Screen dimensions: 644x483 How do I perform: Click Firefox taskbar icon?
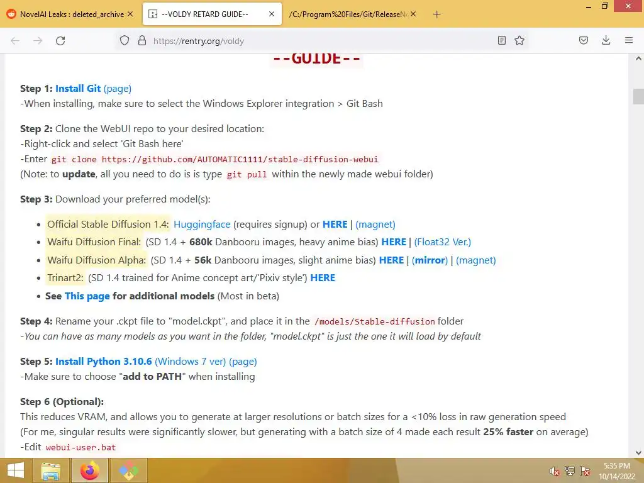pos(89,470)
